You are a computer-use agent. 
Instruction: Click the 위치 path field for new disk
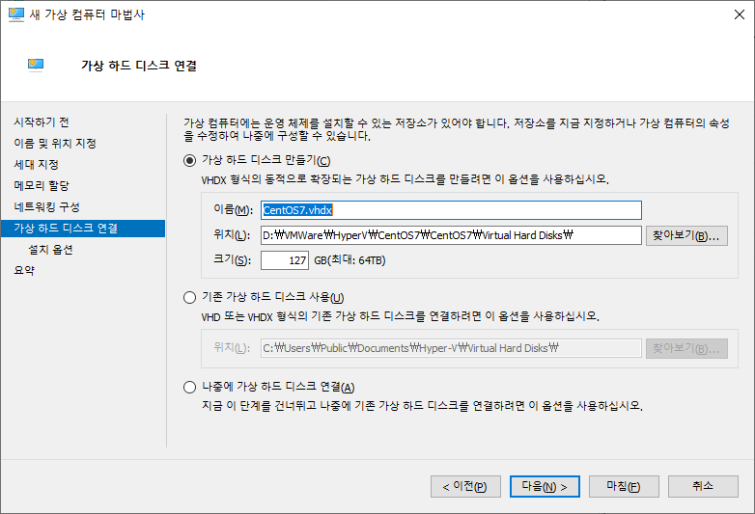click(451, 235)
